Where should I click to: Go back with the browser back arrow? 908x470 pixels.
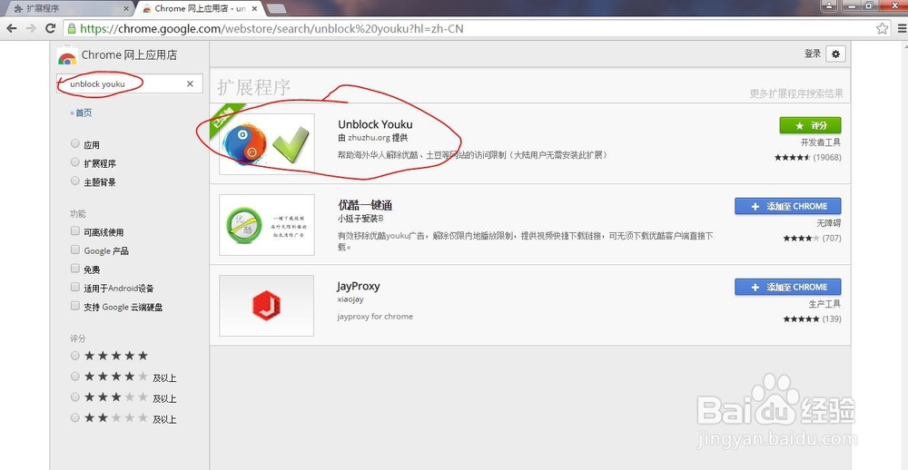[12, 28]
